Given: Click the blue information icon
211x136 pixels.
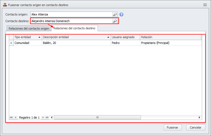Looking at the screenshot, I should (x=121, y=14).
